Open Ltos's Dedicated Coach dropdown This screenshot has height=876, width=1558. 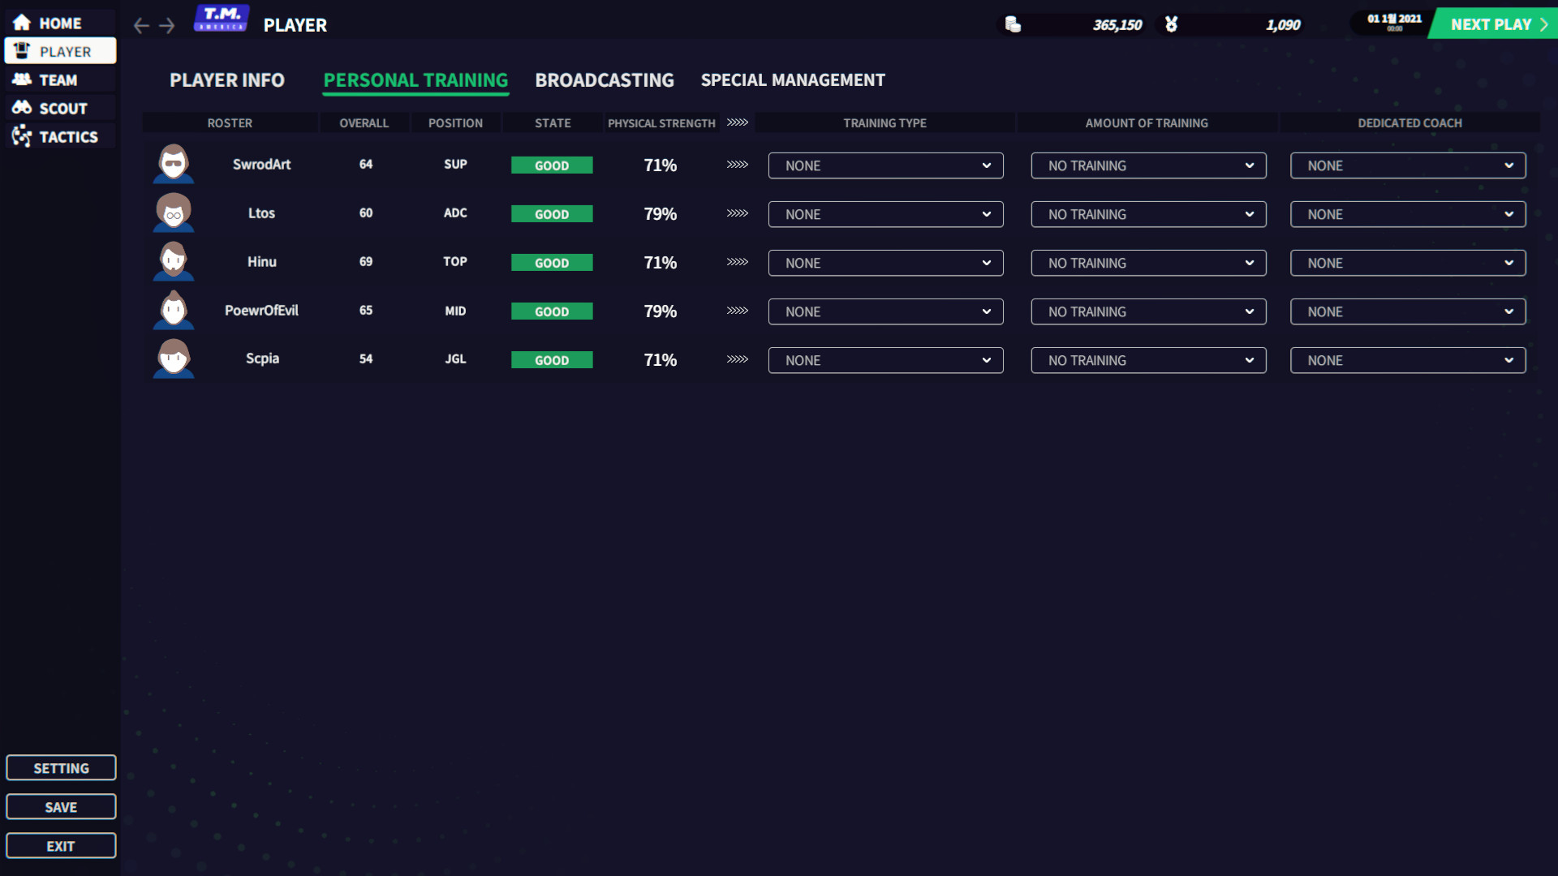click(x=1409, y=214)
